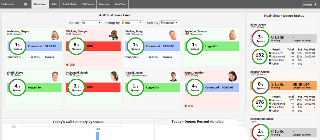Click the Sales Queue 132 calls donut
The width and height of the screenshot is (320, 140).
pos(260,57)
